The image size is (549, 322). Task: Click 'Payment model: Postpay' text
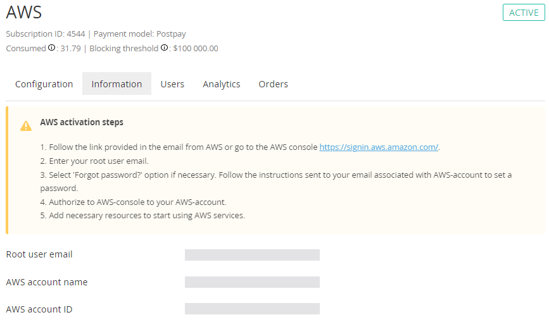click(x=139, y=34)
